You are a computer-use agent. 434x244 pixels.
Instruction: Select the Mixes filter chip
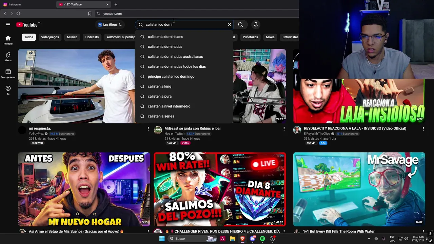[270, 37]
